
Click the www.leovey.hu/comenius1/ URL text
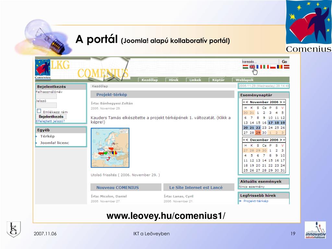tap(166, 216)
